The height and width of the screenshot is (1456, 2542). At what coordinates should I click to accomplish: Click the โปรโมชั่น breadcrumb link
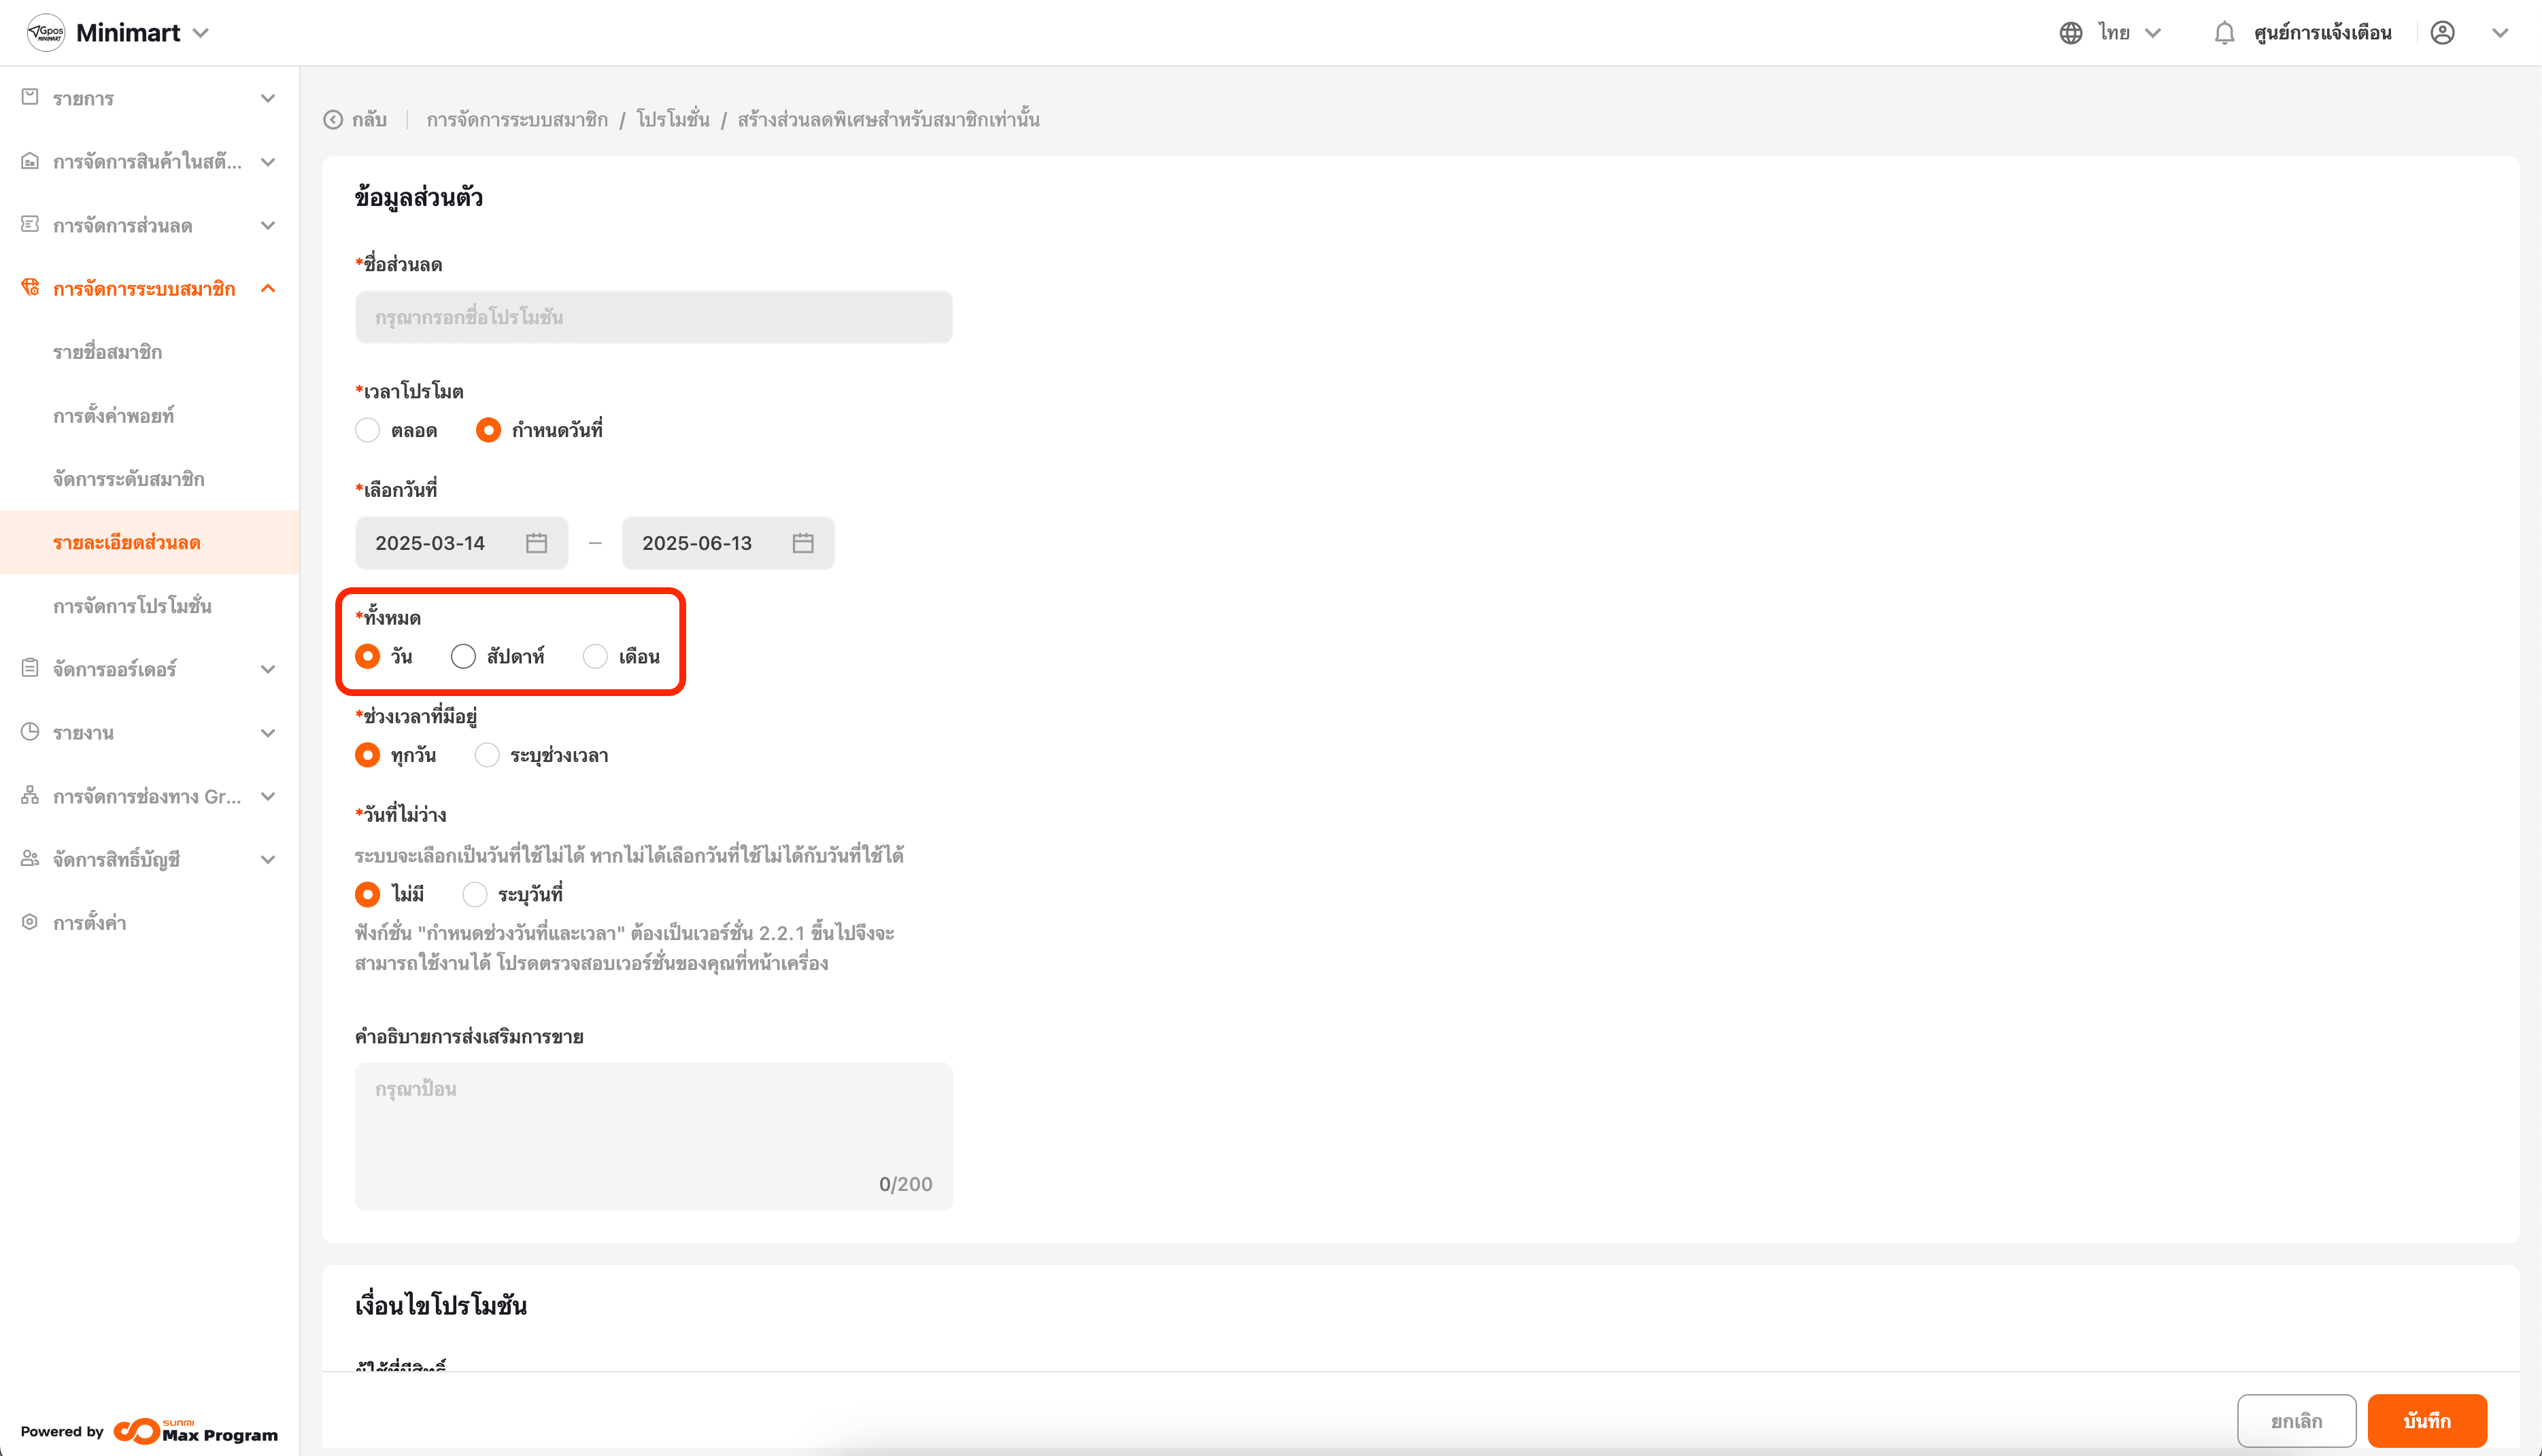[x=673, y=120]
